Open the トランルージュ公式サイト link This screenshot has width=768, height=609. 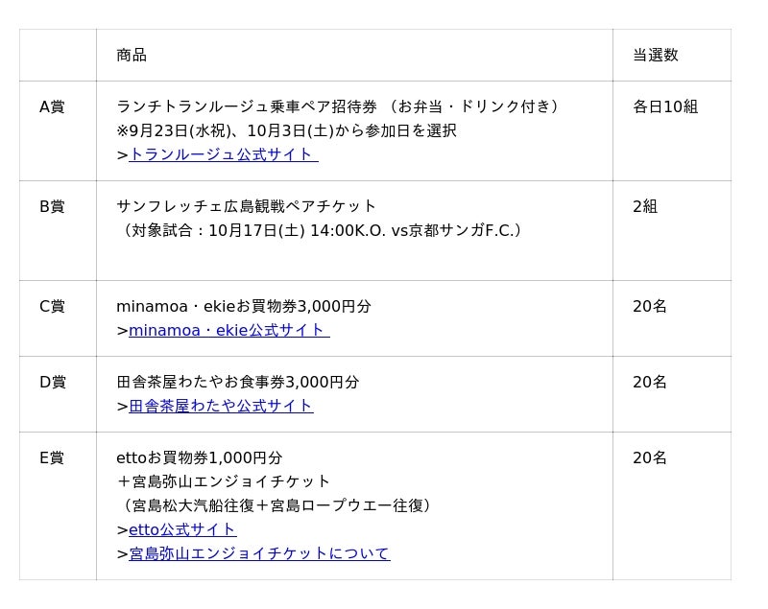tap(224, 154)
